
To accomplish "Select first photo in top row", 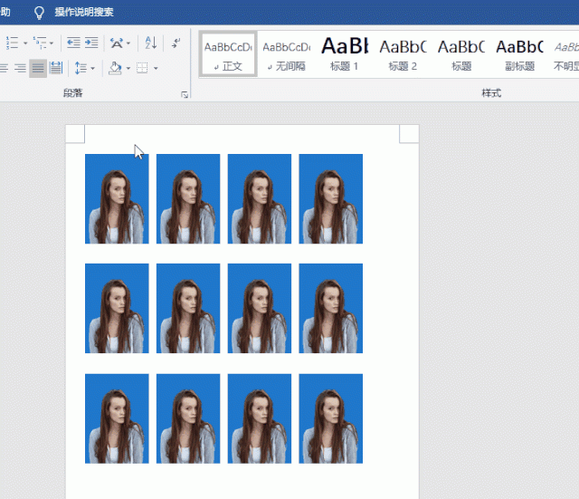I will [117, 199].
